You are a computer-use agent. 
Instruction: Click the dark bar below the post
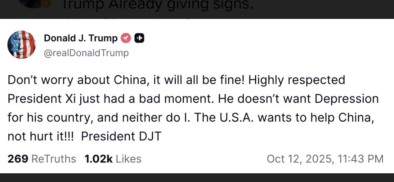tap(197, 178)
